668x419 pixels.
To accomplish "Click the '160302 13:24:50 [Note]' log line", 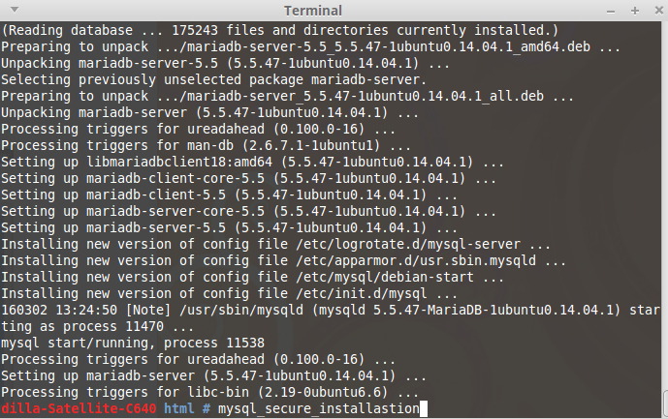I will [x=85, y=310].
